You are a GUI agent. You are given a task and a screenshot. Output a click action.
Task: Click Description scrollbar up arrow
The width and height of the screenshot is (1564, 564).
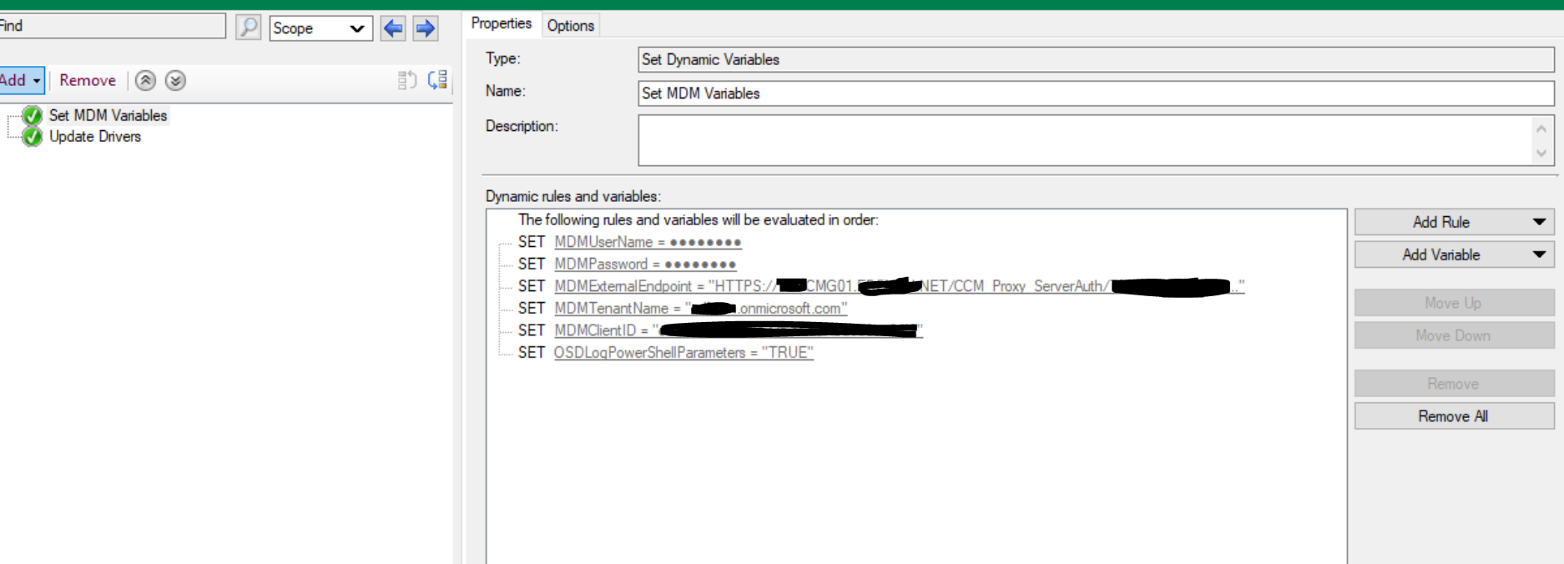pyautogui.click(x=1541, y=128)
